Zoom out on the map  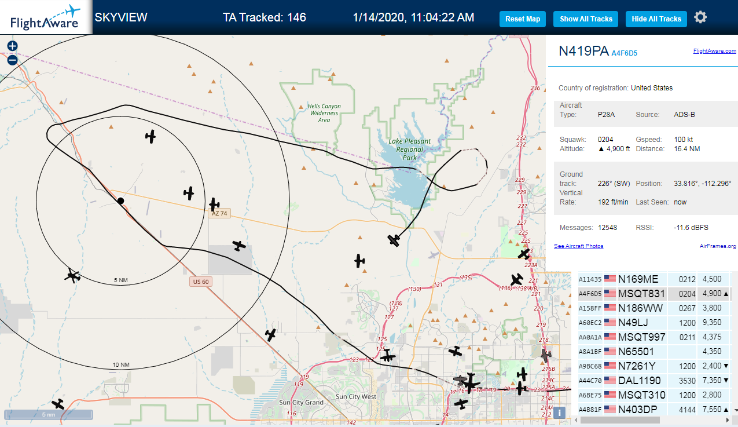[12, 60]
